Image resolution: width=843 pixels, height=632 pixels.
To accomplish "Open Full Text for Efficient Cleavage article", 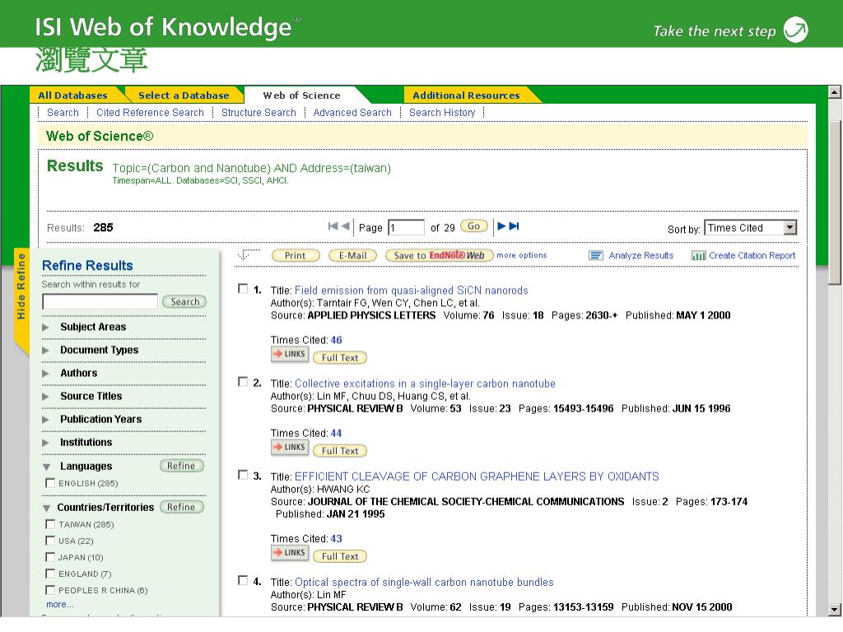I will point(340,556).
